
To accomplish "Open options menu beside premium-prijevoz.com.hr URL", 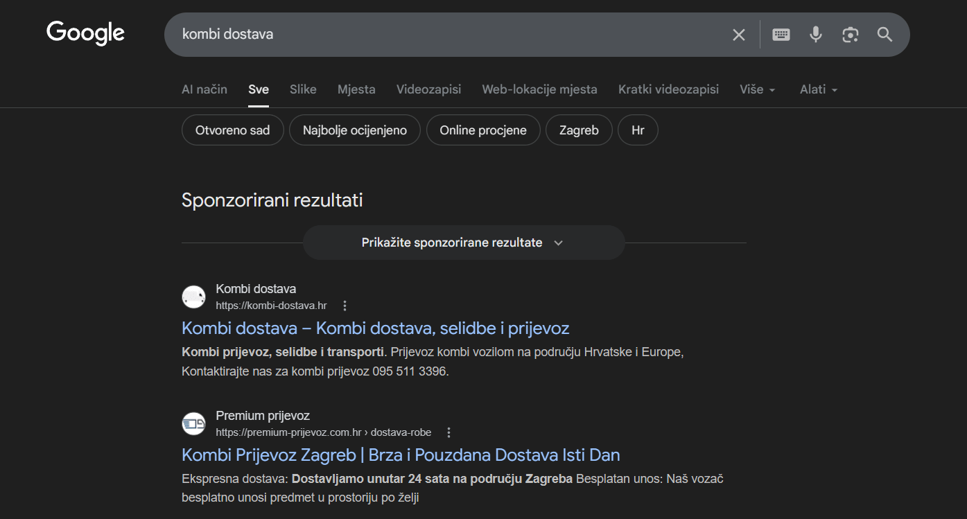I will pyautogui.click(x=448, y=432).
